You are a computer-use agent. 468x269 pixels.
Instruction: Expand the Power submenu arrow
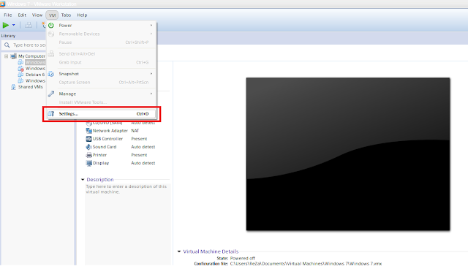tap(151, 26)
